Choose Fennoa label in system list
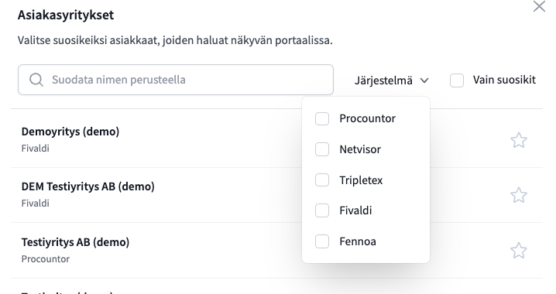 358,241
